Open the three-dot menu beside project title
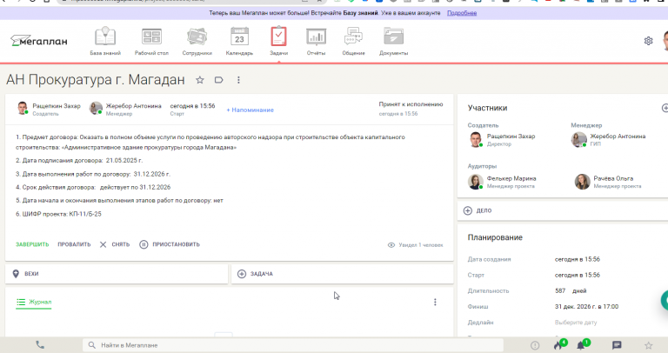The width and height of the screenshot is (668, 353). [x=238, y=80]
